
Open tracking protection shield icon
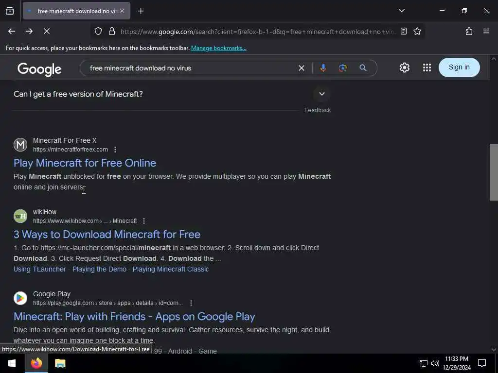(x=98, y=31)
